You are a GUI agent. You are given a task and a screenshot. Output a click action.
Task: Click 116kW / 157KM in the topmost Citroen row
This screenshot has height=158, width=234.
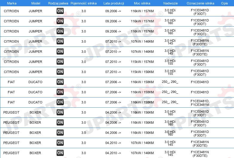[142, 11]
